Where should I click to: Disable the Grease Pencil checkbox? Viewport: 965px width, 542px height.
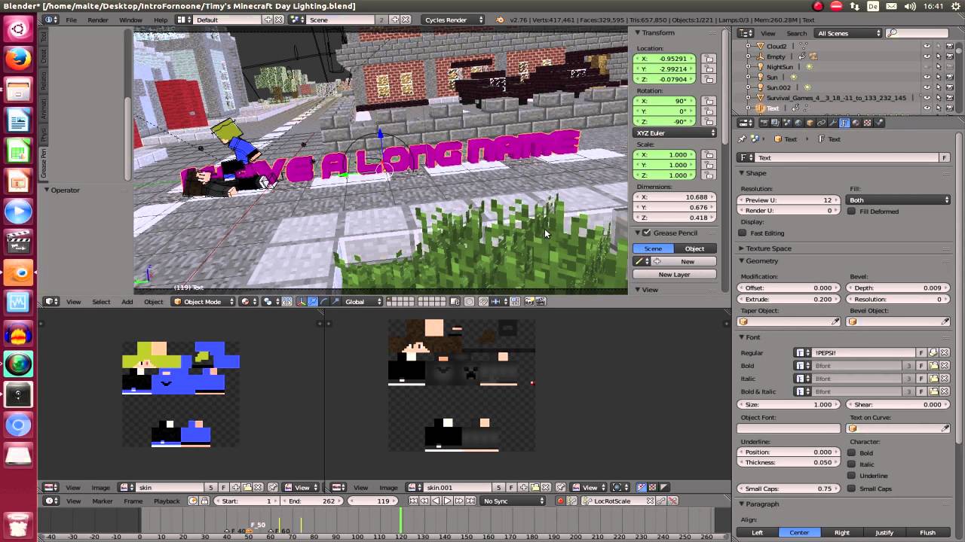click(647, 233)
